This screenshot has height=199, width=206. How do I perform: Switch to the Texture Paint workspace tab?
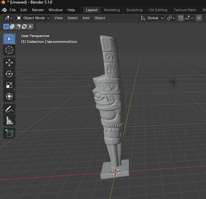[185, 10]
